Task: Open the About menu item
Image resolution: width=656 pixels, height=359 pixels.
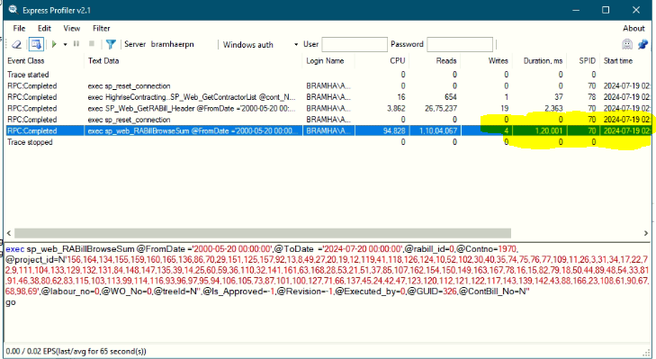Action: (x=634, y=29)
